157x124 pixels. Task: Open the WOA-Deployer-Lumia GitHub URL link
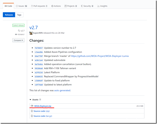tap(100, 56)
